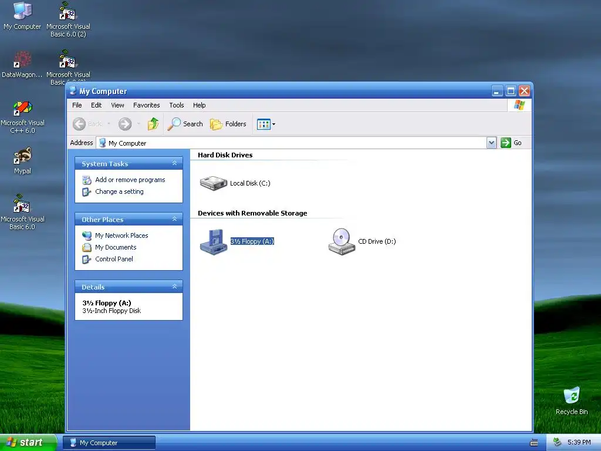This screenshot has height=451, width=601.
Task: Select Mypal browser desktop icon
Action: tap(23, 161)
